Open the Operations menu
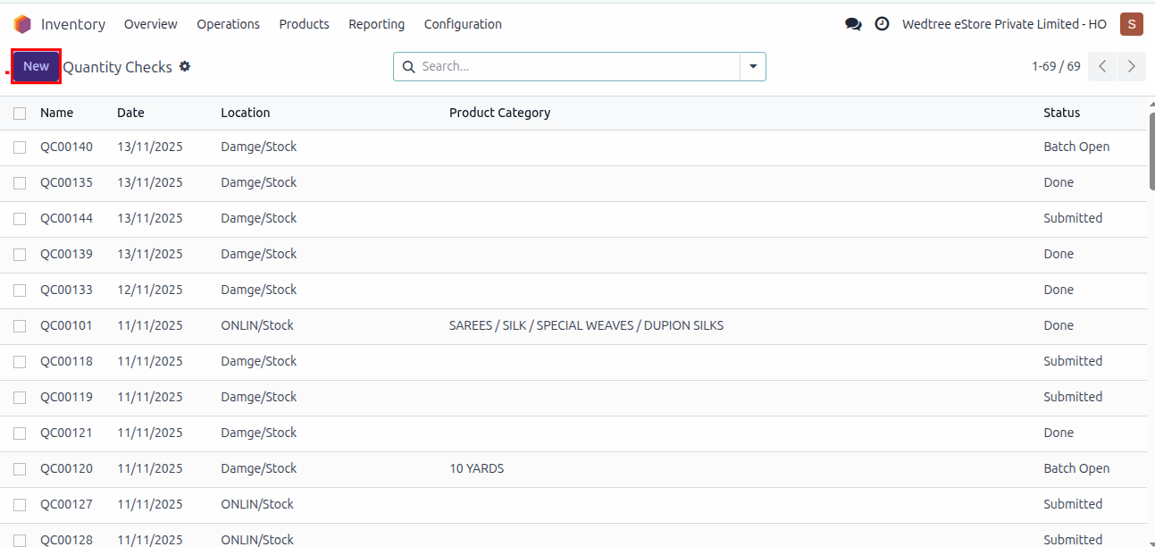Image resolution: width=1155 pixels, height=547 pixels. 228,24
